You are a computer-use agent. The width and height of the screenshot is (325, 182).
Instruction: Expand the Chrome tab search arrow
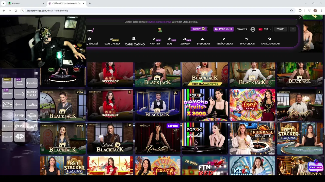(3, 3)
